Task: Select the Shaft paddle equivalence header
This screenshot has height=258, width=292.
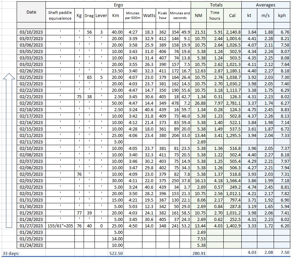Action: [x=60, y=15]
